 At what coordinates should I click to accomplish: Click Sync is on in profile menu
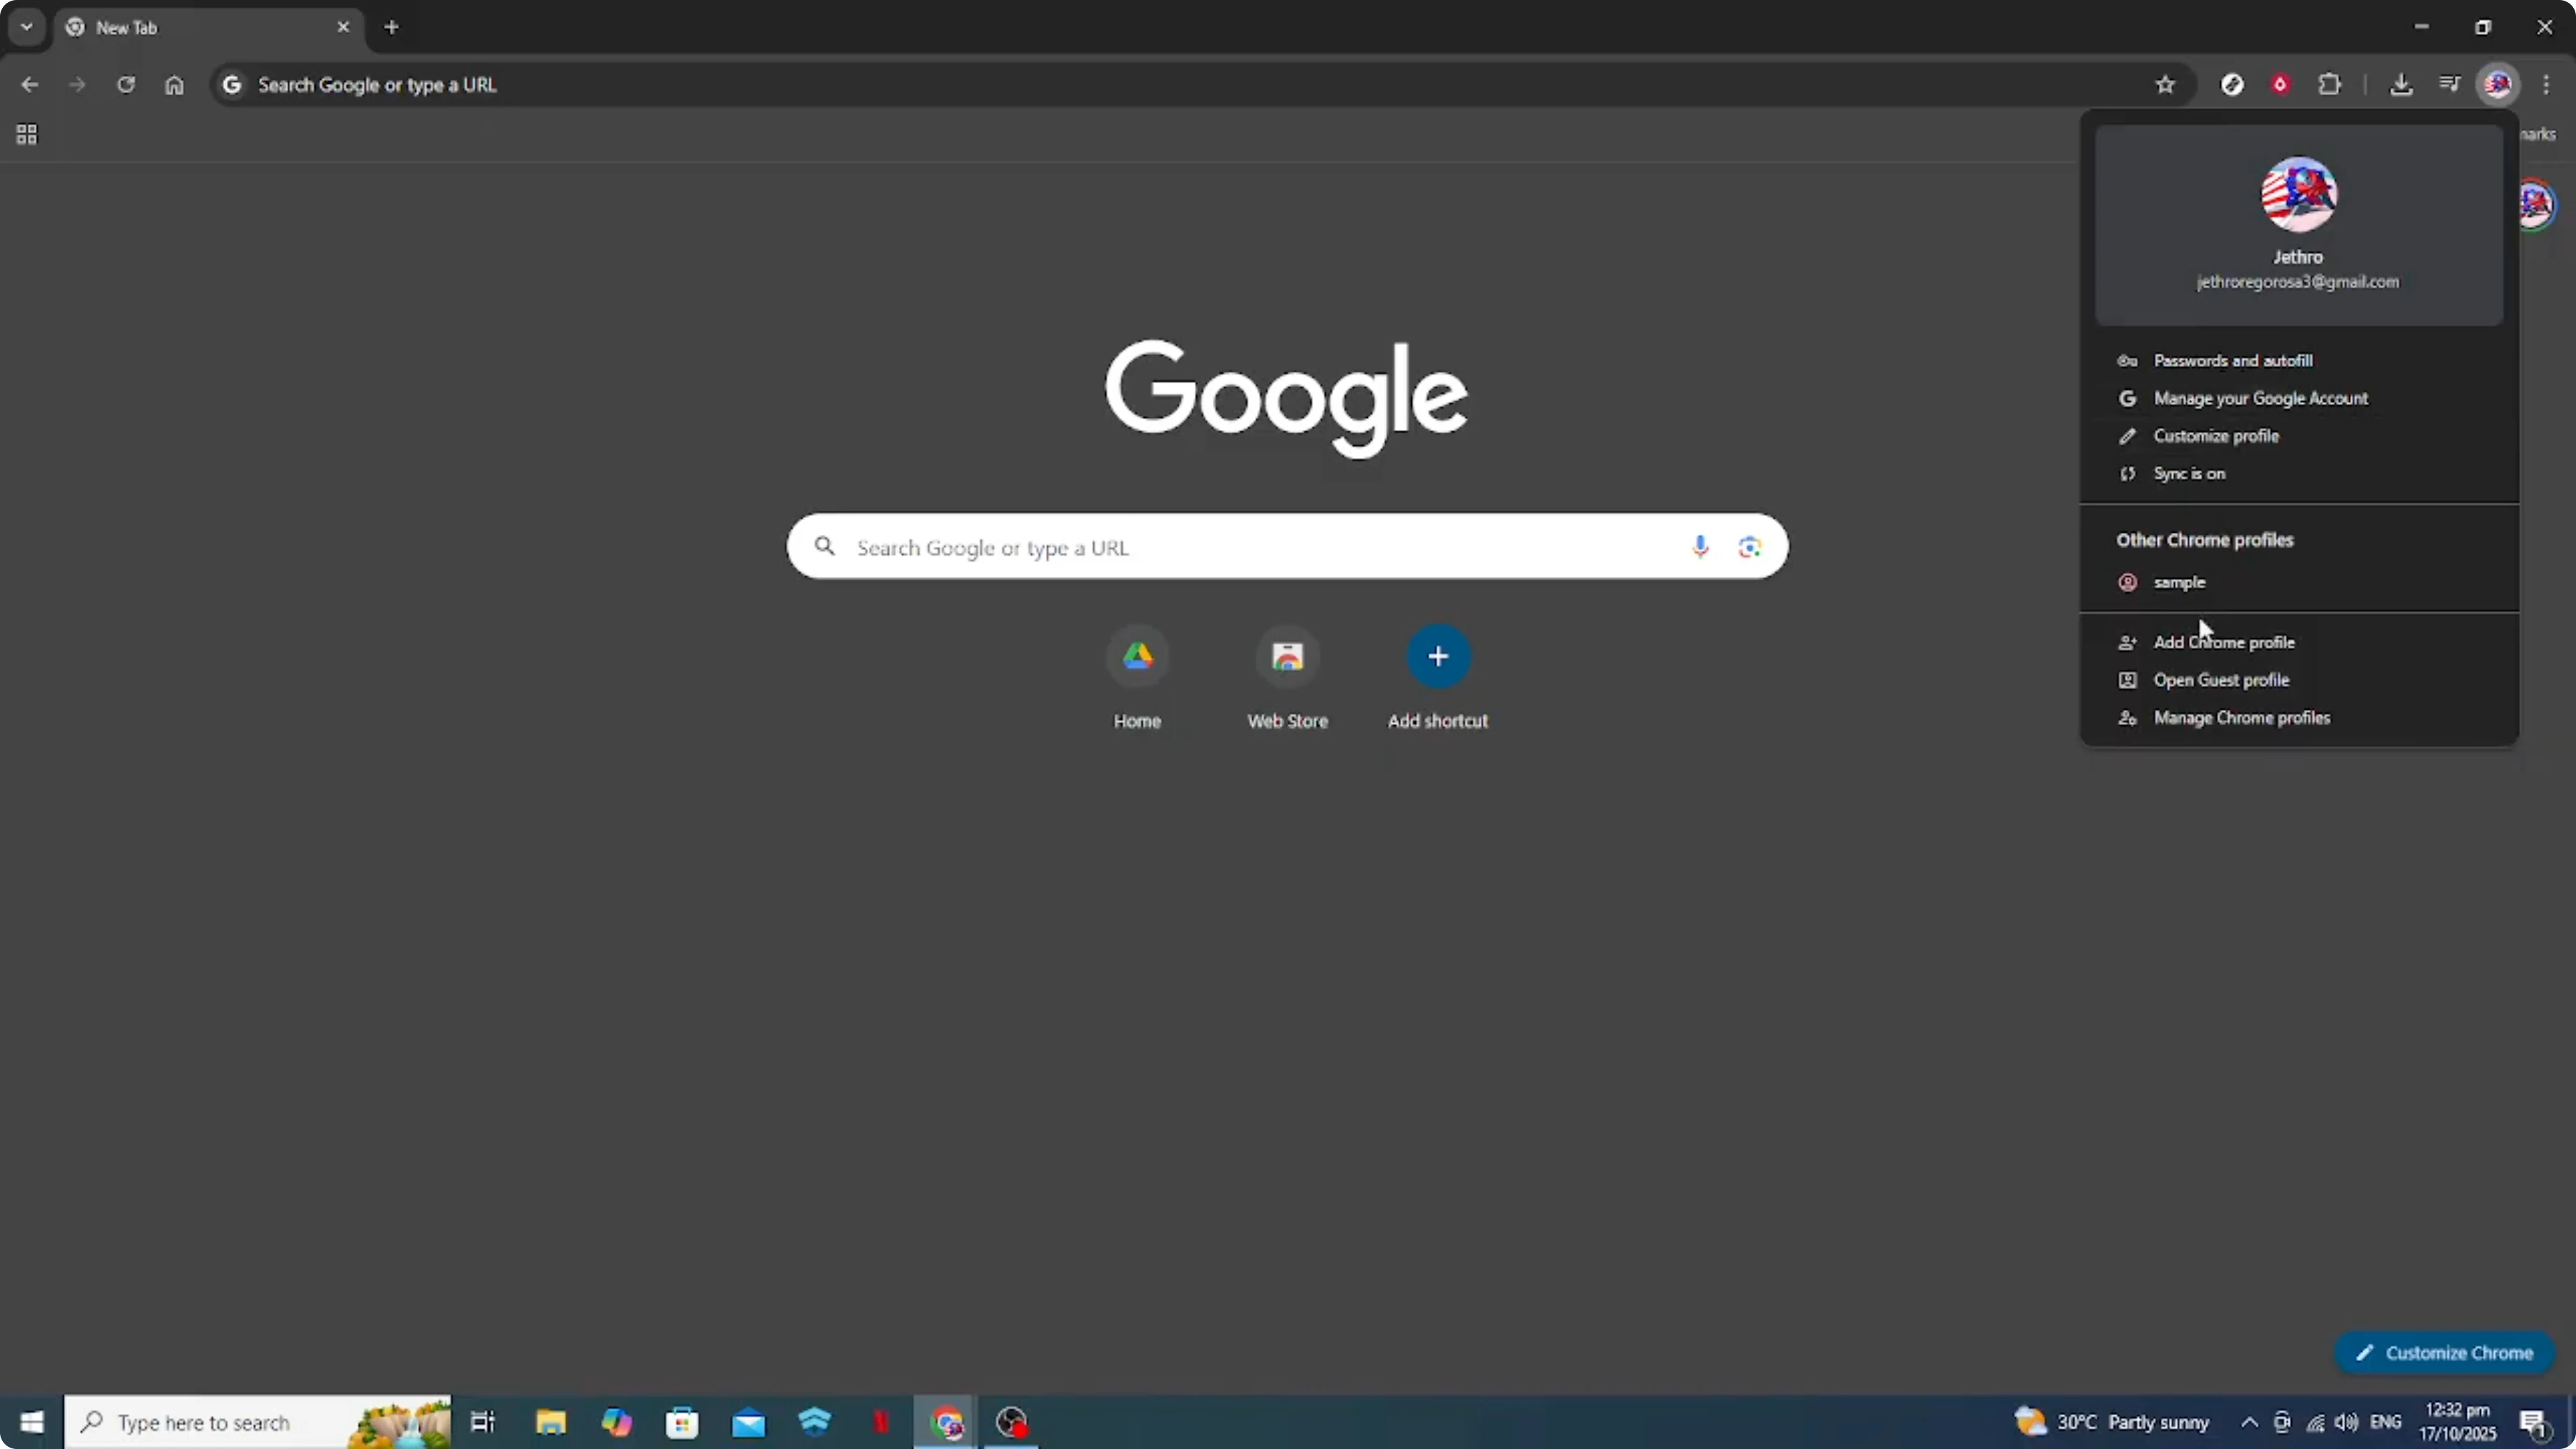coord(2190,473)
